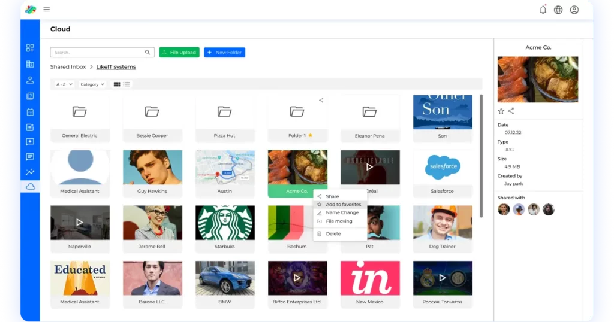
Task: Open the company building icon in sidebar
Action: 30,64
